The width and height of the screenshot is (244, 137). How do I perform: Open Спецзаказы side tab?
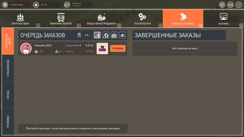tap(8, 68)
